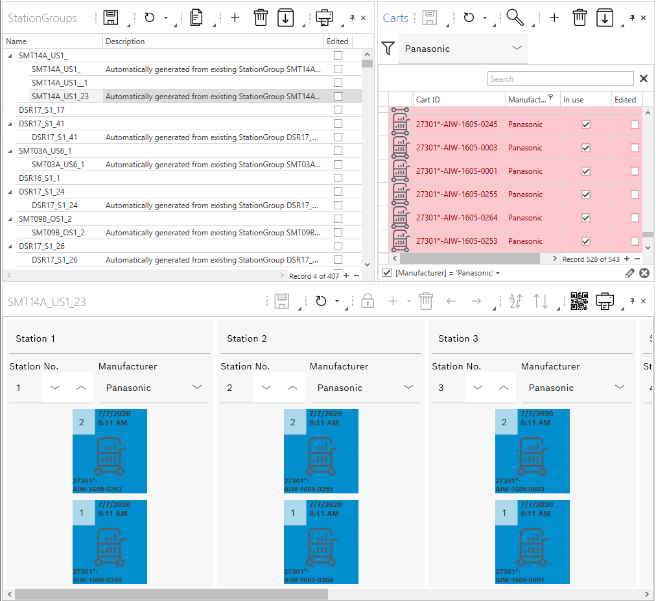
Task: Collapse the SMT09B_OS1_2 tree group
Action: (10, 219)
